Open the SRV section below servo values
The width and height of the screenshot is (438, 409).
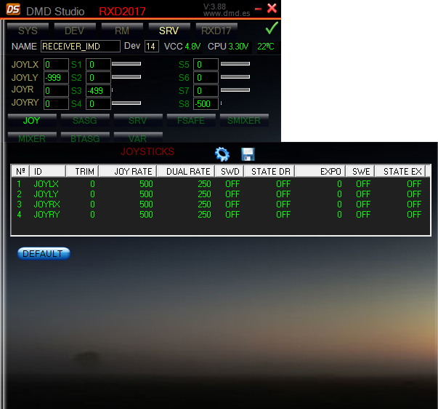pyautogui.click(x=138, y=120)
